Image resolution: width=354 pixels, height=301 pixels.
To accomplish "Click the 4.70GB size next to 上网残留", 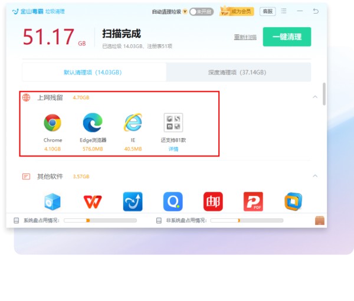I will pos(81,97).
